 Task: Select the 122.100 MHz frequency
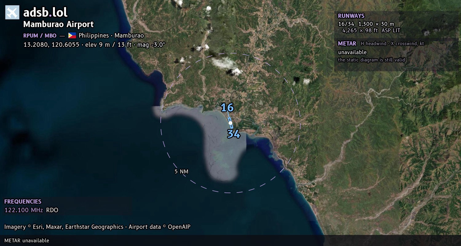24,210
